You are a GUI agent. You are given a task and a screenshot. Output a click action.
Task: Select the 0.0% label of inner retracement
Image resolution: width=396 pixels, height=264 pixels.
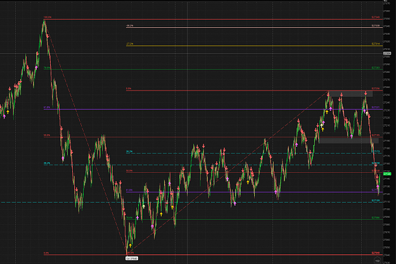coord(129,89)
